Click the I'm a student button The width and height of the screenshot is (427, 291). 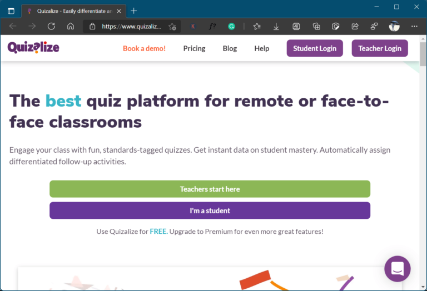click(x=210, y=210)
